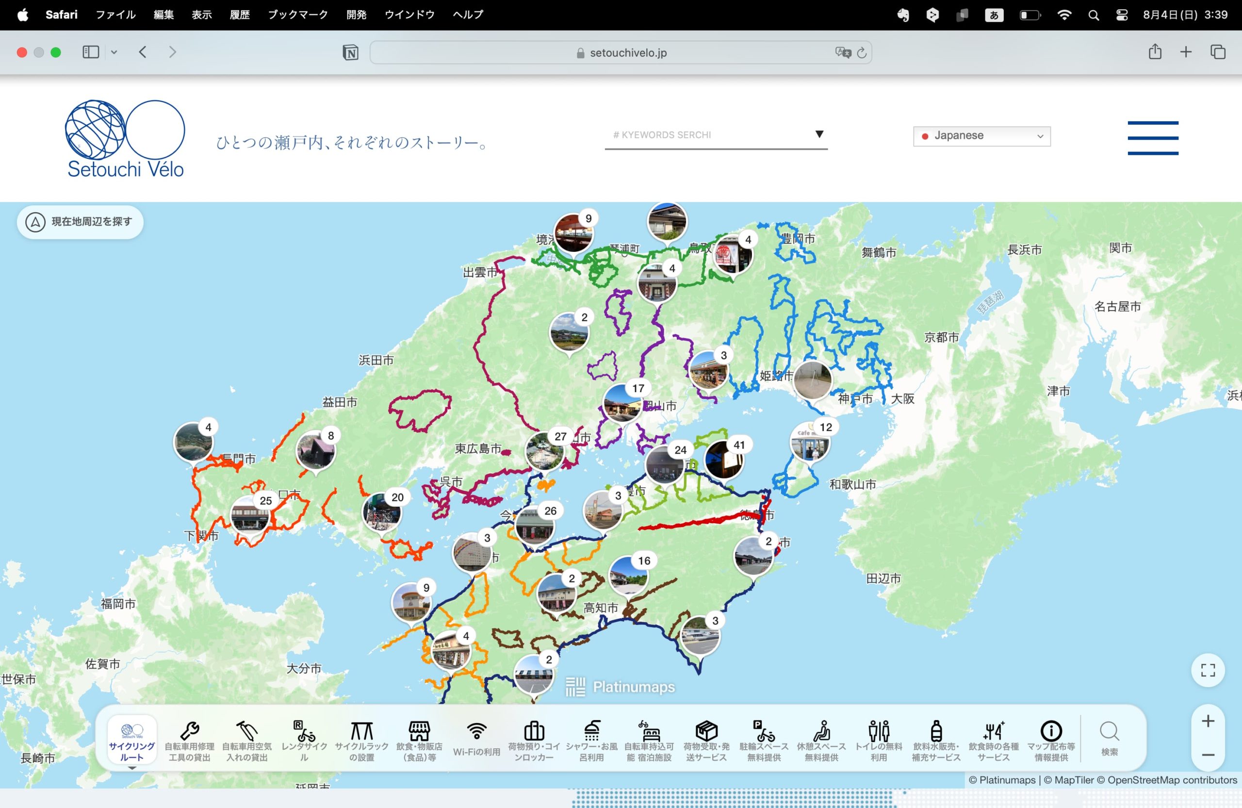
Task: Open the ブックマーク menu
Action: click(x=297, y=15)
